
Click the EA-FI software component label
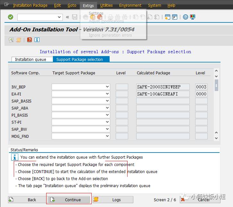click(16, 94)
